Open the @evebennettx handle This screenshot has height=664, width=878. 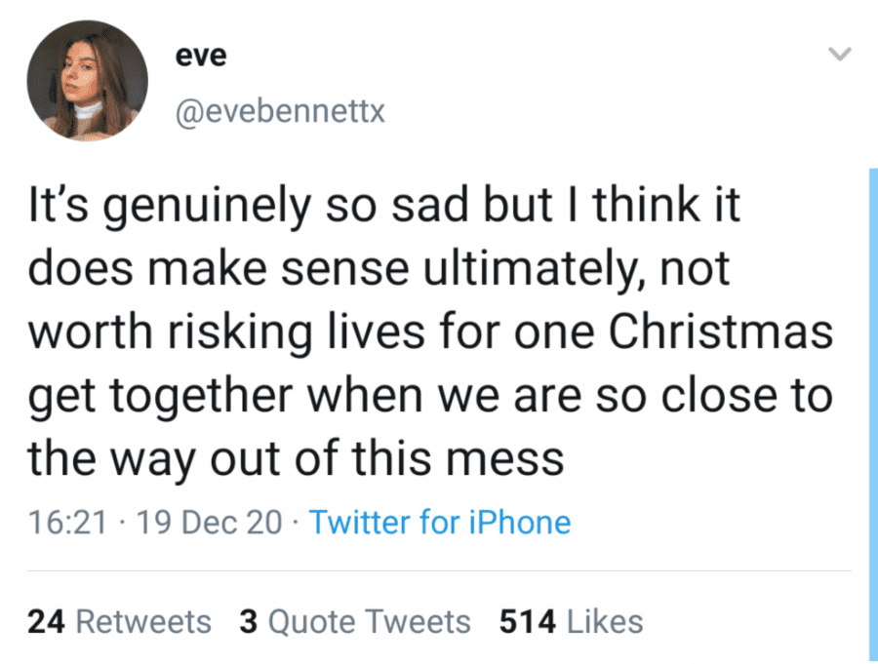[280, 111]
